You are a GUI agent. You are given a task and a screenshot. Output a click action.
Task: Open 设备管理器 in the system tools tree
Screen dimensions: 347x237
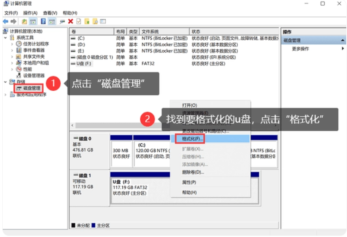pos(34,75)
